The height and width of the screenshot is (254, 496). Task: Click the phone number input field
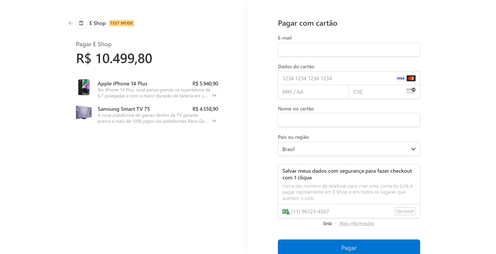(x=341, y=211)
